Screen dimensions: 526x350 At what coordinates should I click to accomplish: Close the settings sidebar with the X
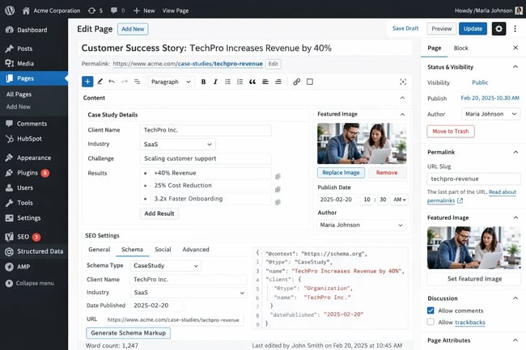(515, 48)
